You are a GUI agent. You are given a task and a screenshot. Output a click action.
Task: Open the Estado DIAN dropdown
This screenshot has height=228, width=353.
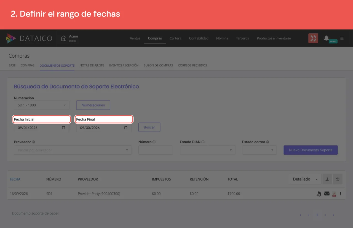click(x=208, y=150)
